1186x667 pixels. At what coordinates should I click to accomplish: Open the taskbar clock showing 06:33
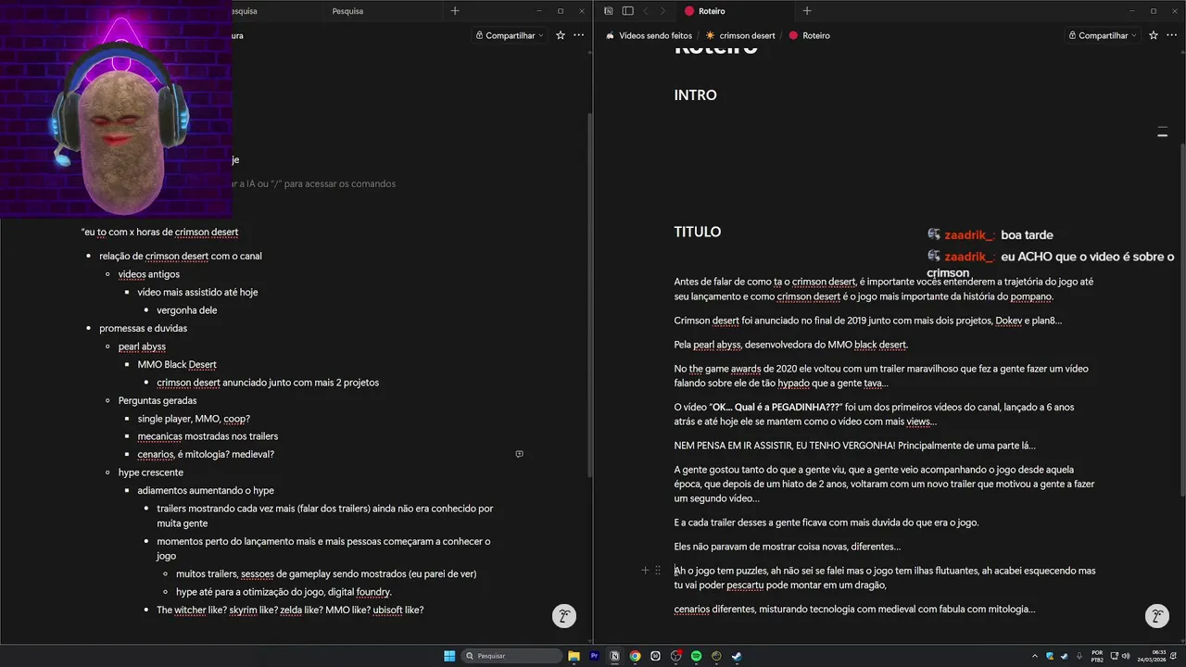pyautogui.click(x=1153, y=656)
